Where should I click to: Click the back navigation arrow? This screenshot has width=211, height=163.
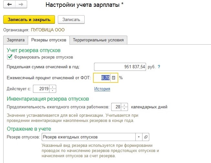click(9, 5)
